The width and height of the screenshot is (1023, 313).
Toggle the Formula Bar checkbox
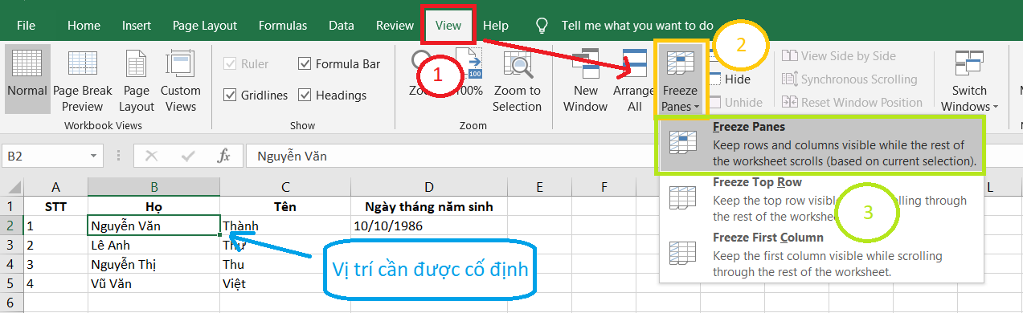338,63
